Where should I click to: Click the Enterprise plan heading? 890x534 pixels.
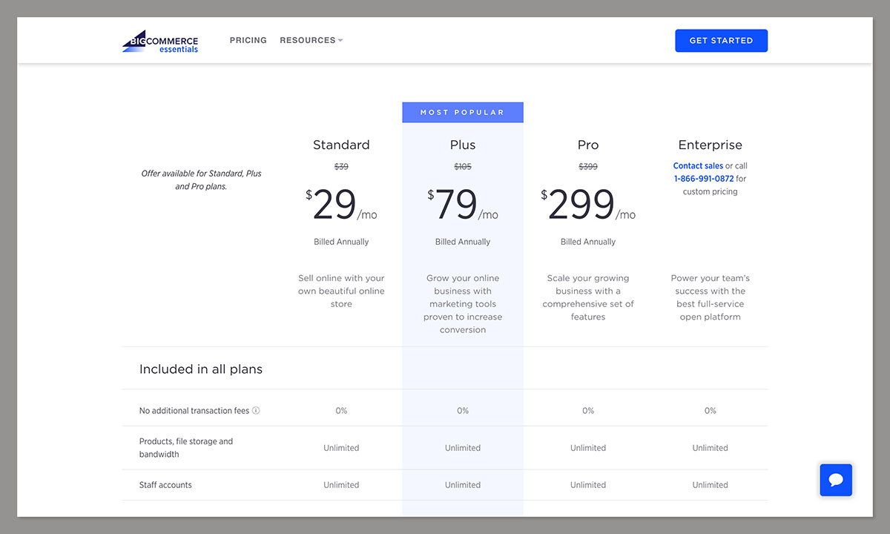pyautogui.click(x=710, y=145)
